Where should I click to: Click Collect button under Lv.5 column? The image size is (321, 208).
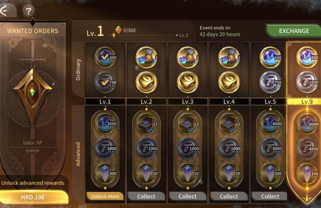[270, 196]
